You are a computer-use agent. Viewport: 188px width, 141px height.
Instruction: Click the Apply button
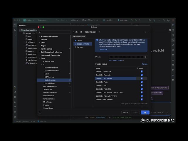pos(135,112)
